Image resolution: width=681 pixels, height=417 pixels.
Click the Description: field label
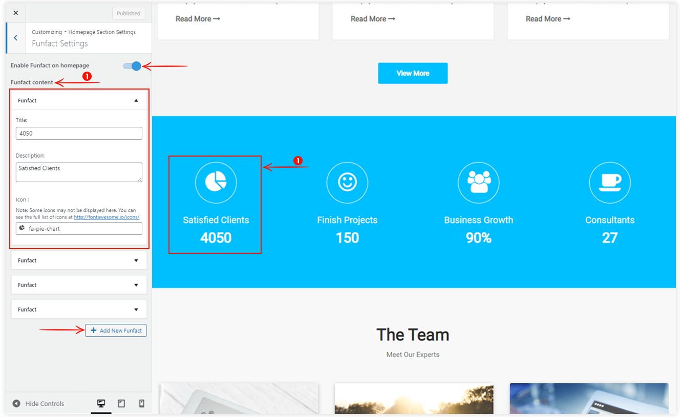tap(30, 156)
